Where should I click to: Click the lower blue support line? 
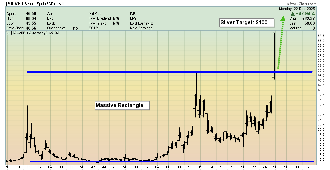167,161
